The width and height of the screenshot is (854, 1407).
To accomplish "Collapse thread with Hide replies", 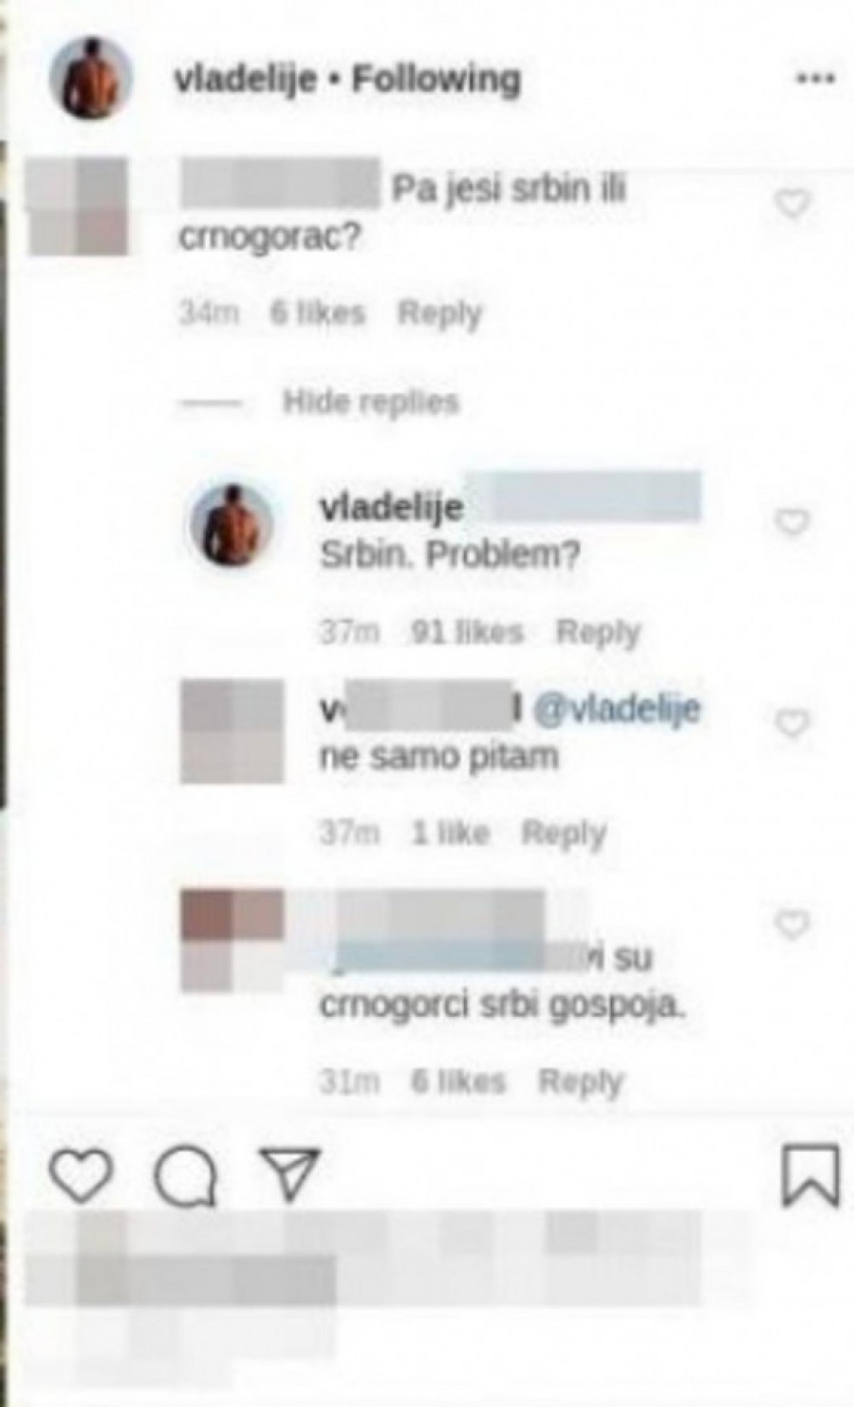I will click(x=370, y=403).
